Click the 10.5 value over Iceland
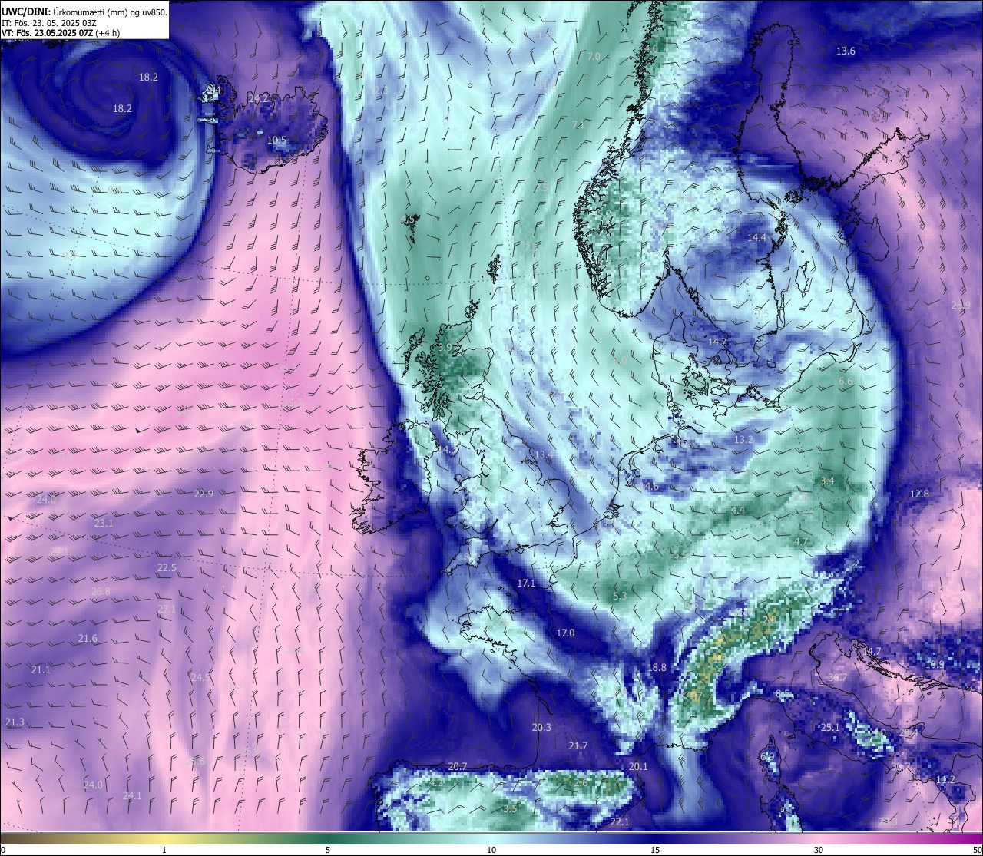The image size is (983, 856). [x=276, y=140]
